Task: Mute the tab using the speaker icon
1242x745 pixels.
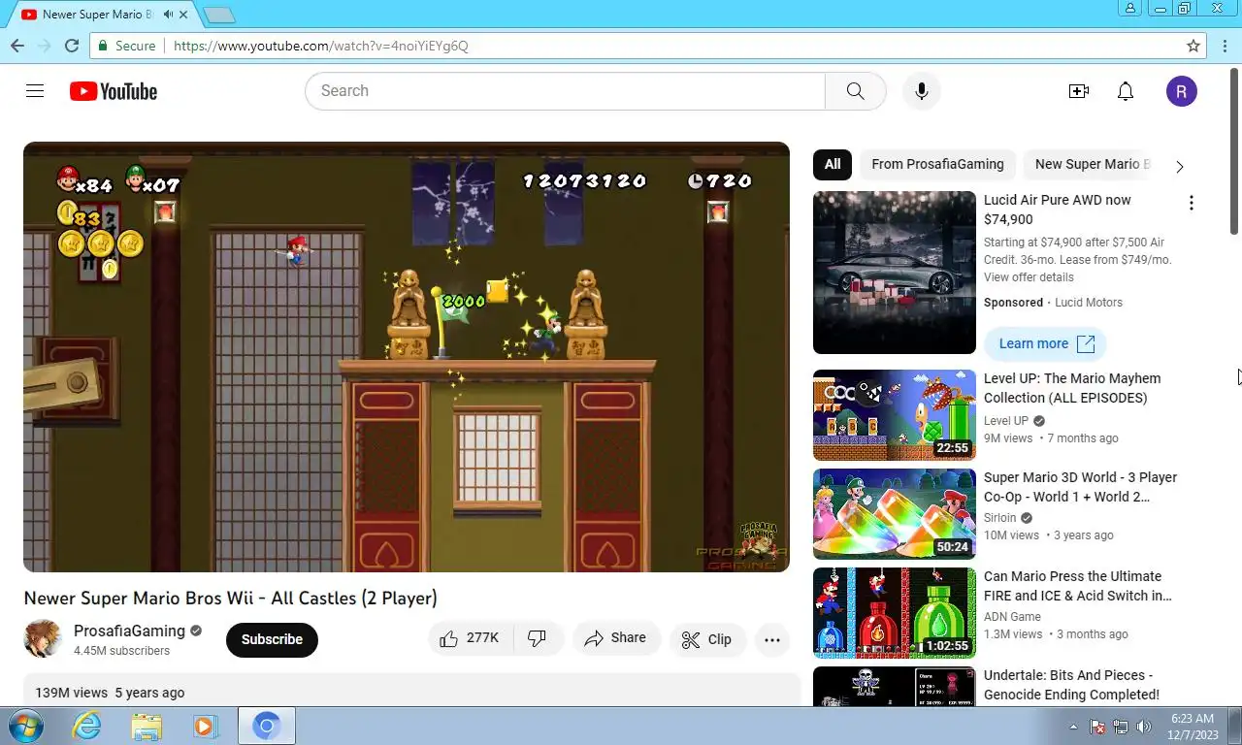Action: point(169,15)
